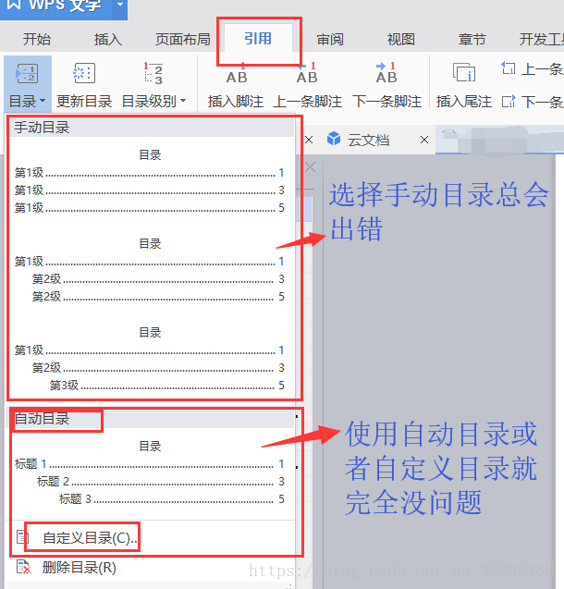Click the 下一条脚注 AB icon
564x589 pixels.
pos(386,73)
